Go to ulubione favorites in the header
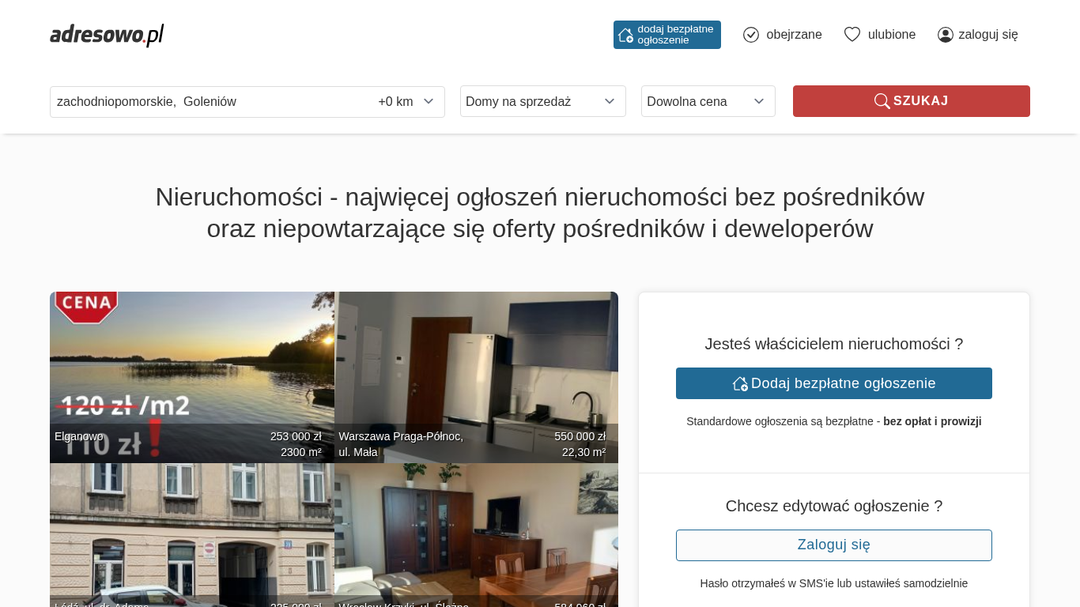The width and height of the screenshot is (1080, 607). coord(891,35)
